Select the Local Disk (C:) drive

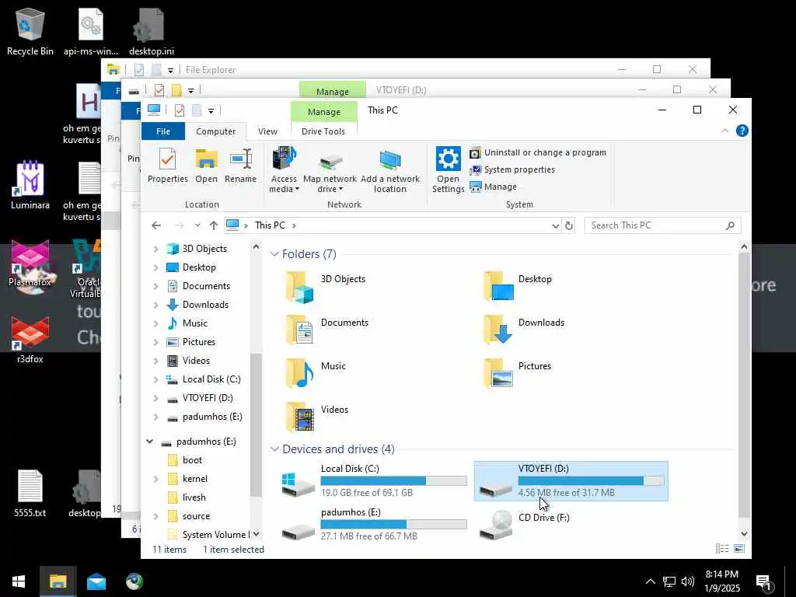click(x=373, y=480)
